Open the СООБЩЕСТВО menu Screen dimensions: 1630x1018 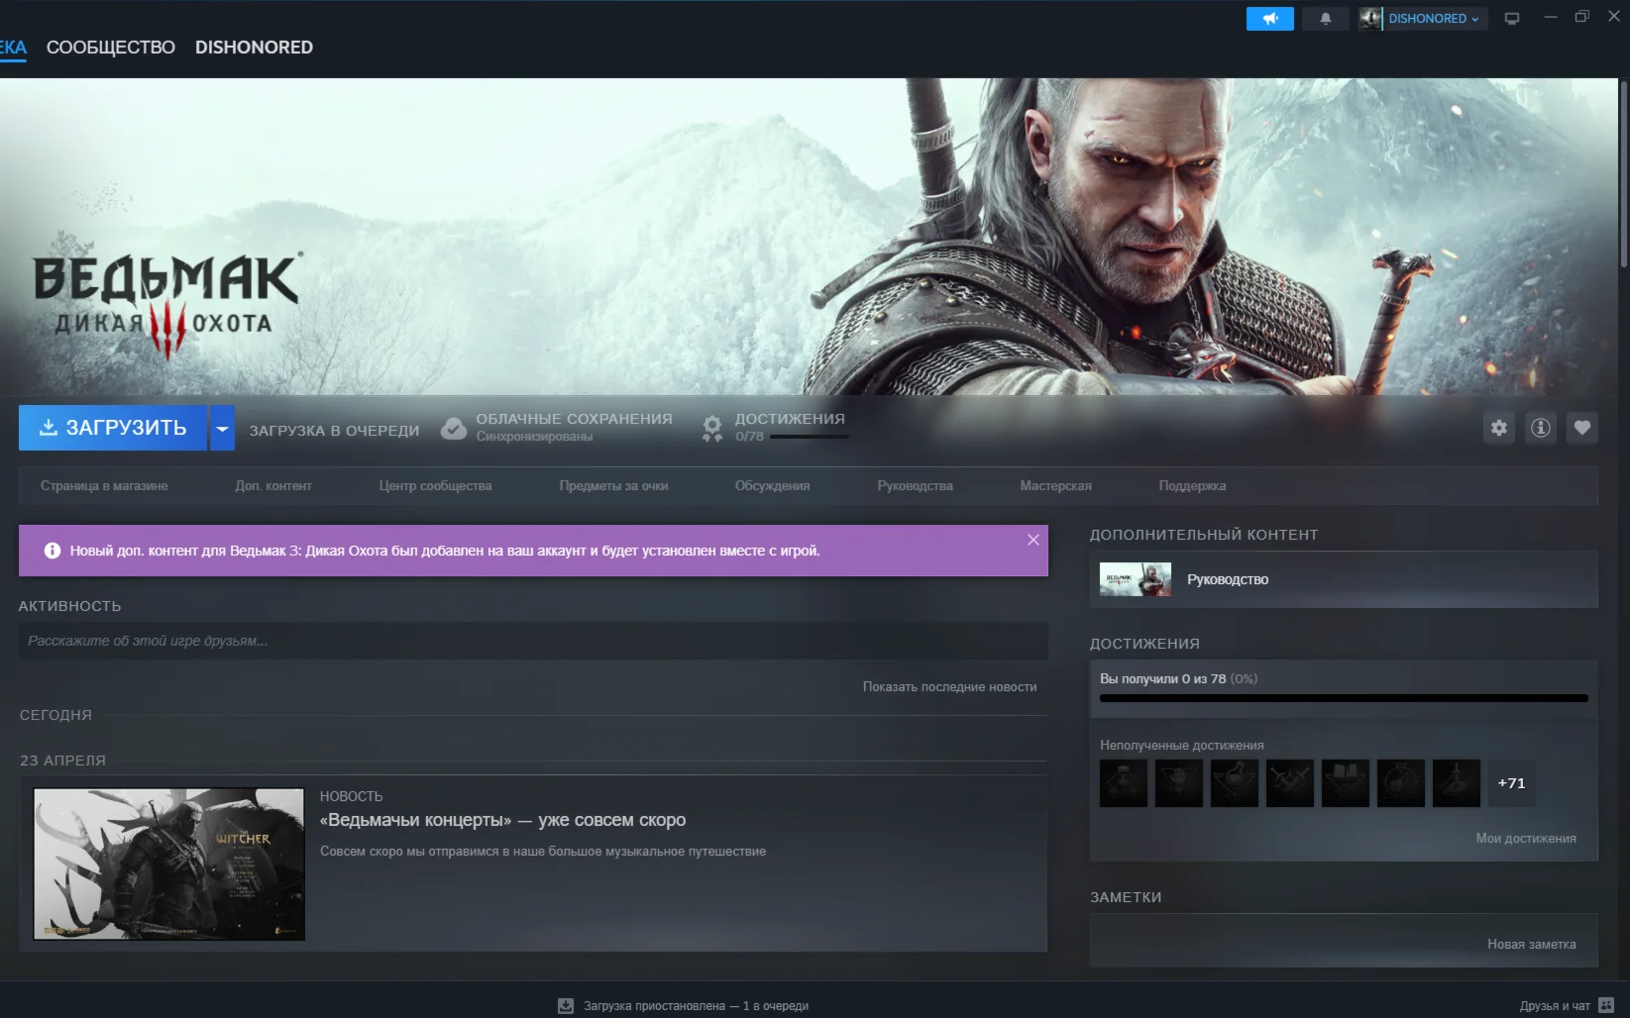tap(110, 48)
